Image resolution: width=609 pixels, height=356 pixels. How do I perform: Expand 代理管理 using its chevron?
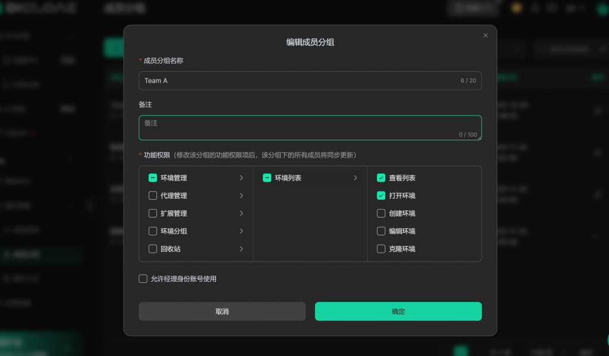(x=241, y=196)
